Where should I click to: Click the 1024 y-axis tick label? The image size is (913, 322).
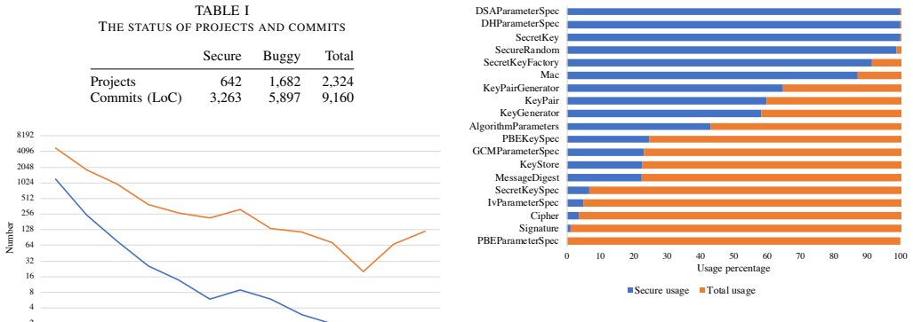[27, 183]
